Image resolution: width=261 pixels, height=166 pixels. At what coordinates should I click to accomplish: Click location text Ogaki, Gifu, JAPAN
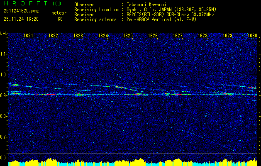[149, 10]
